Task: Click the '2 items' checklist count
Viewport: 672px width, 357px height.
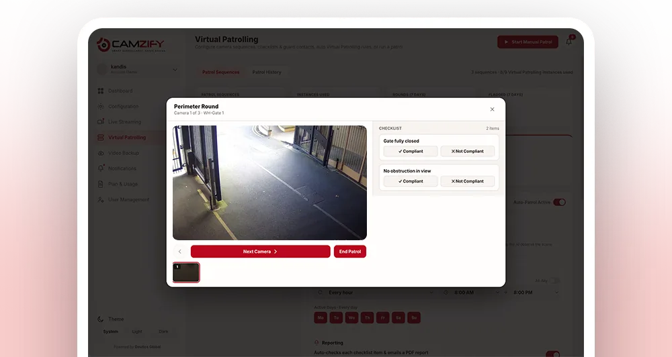Action: coord(493,128)
